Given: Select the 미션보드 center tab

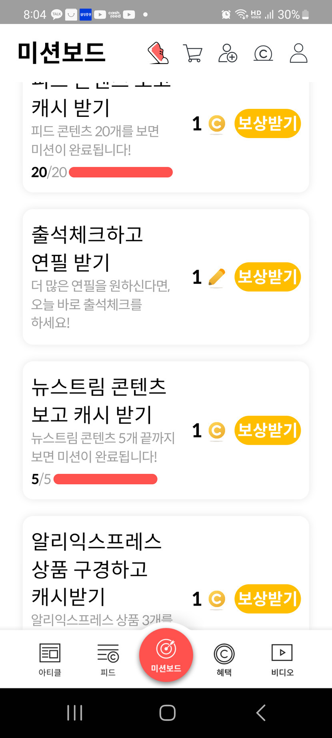Looking at the screenshot, I should coord(166,656).
